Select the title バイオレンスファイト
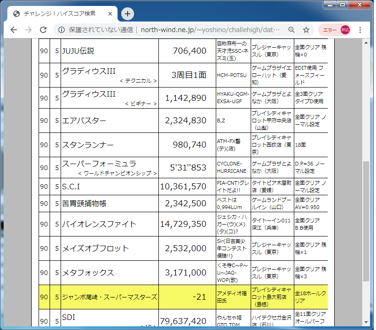 tap(99, 225)
